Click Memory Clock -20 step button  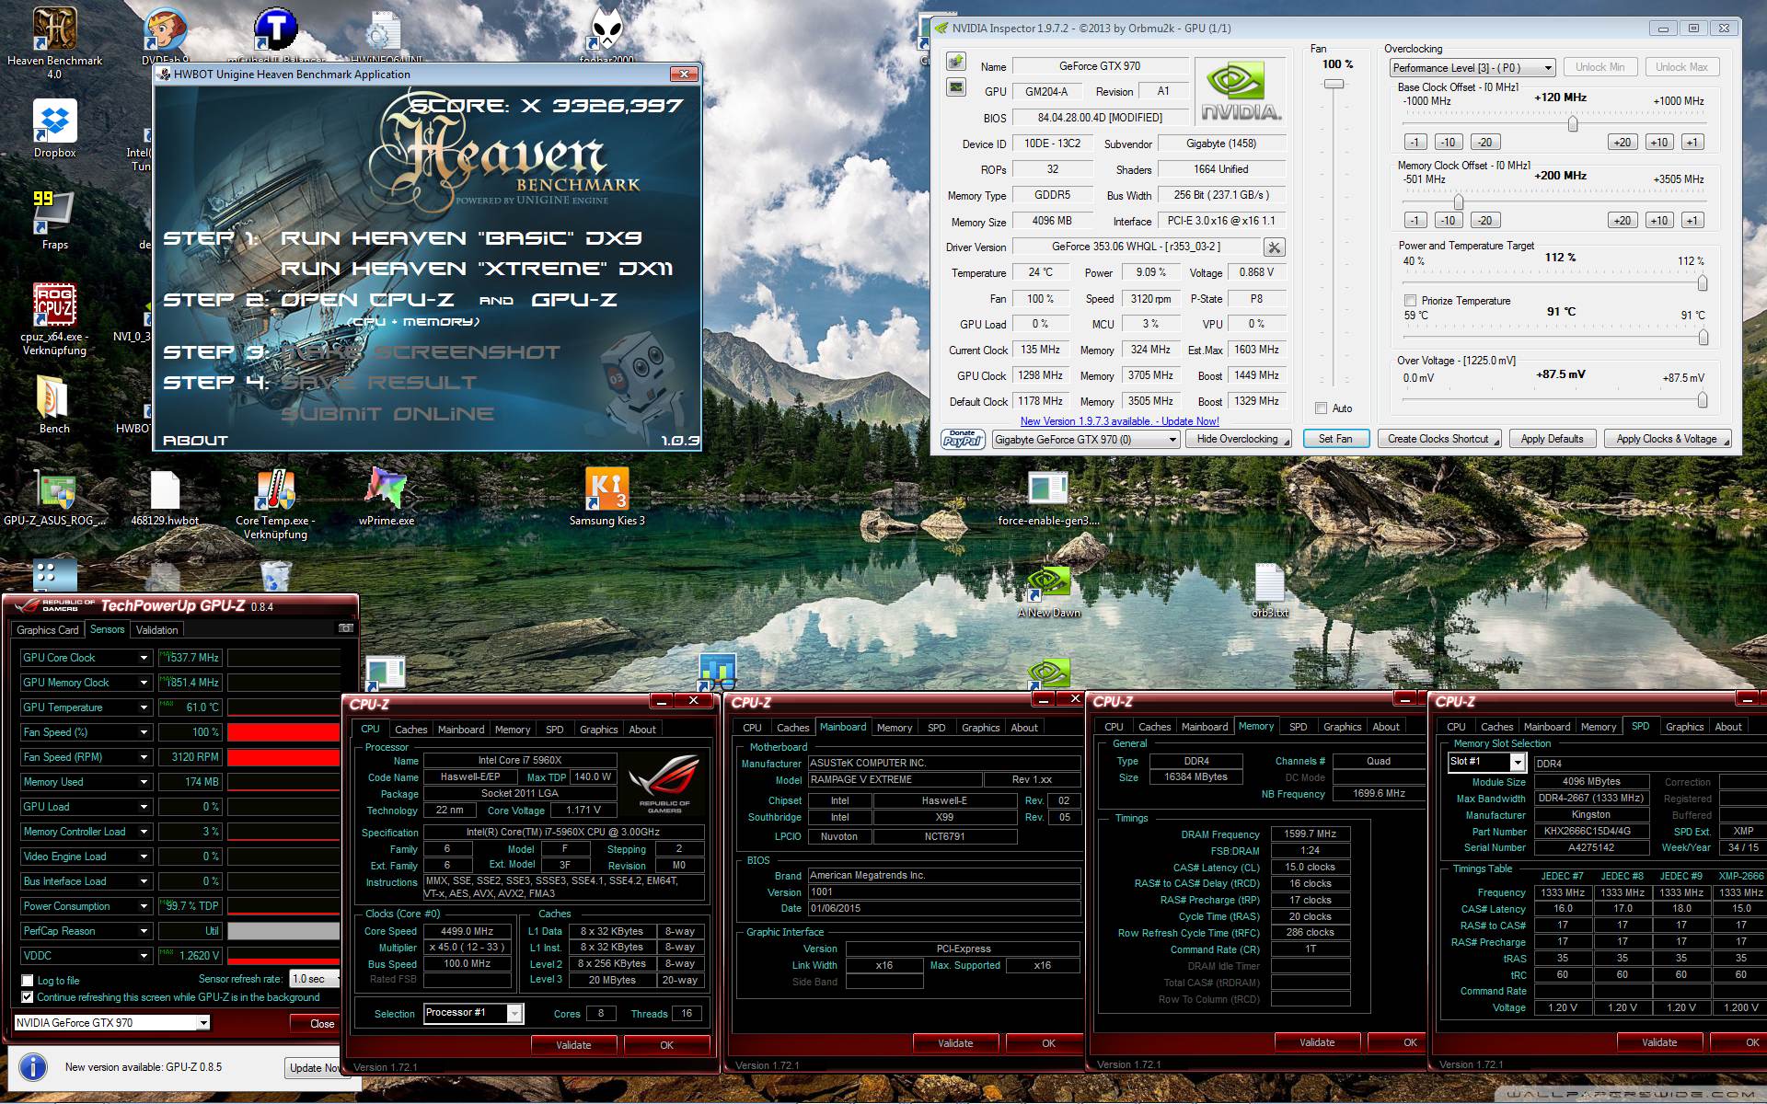point(1484,221)
